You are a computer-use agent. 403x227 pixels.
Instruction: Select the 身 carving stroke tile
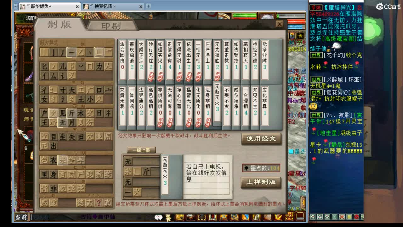coord(54,174)
